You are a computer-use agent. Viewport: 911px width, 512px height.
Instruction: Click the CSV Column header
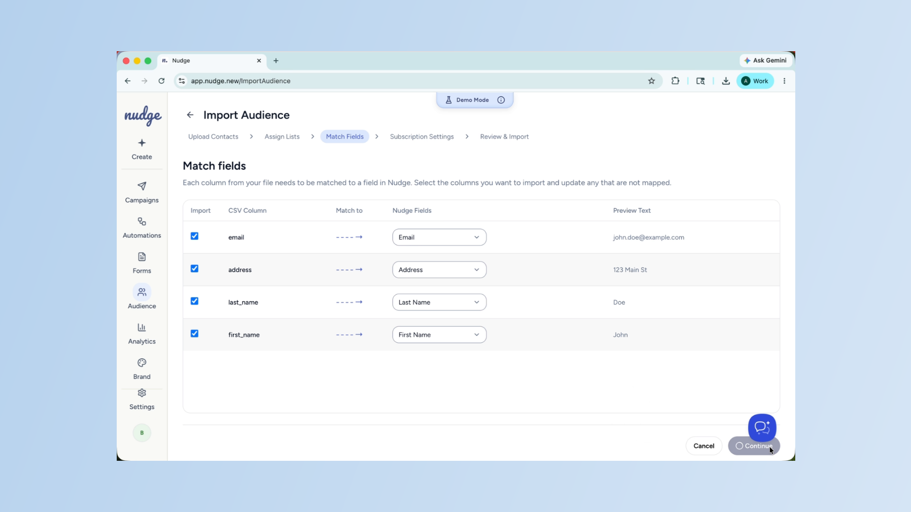pyautogui.click(x=247, y=210)
